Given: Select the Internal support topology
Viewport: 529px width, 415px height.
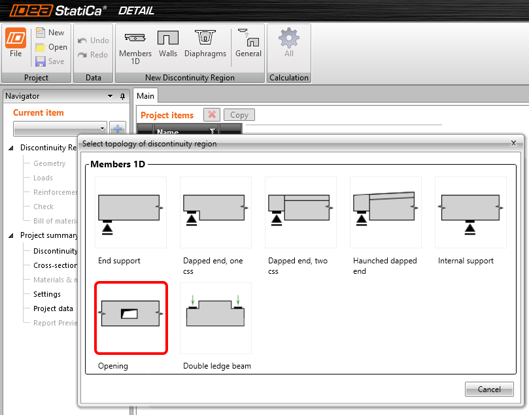Looking at the screenshot, I should coord(471,212).
